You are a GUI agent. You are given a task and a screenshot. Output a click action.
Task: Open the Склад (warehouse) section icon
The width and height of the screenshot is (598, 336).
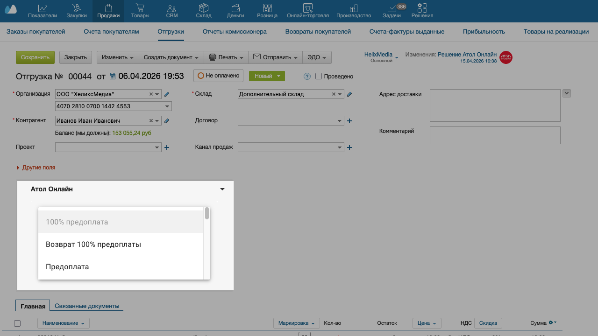(x=204, y=11)
